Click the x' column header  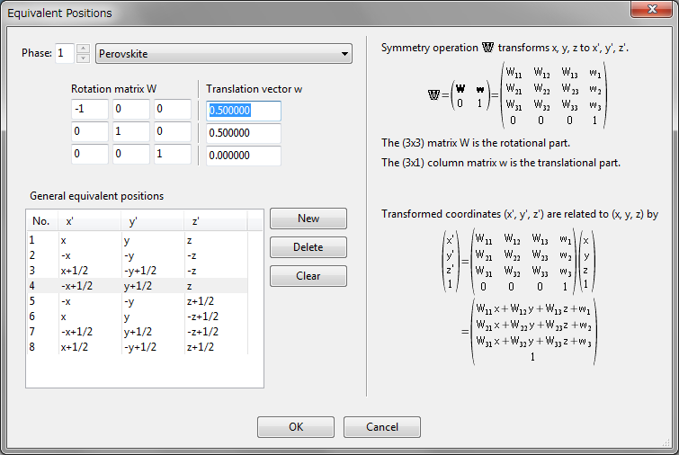(88, 221)
